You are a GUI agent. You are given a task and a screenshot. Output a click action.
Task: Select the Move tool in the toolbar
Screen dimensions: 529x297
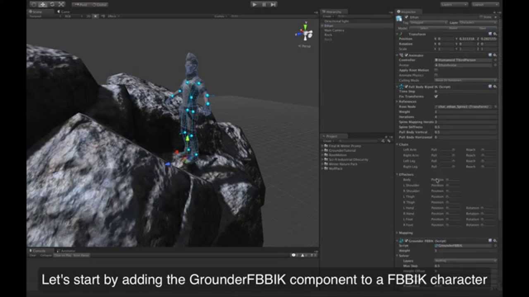pyautogui.click(x=43, y=4)
